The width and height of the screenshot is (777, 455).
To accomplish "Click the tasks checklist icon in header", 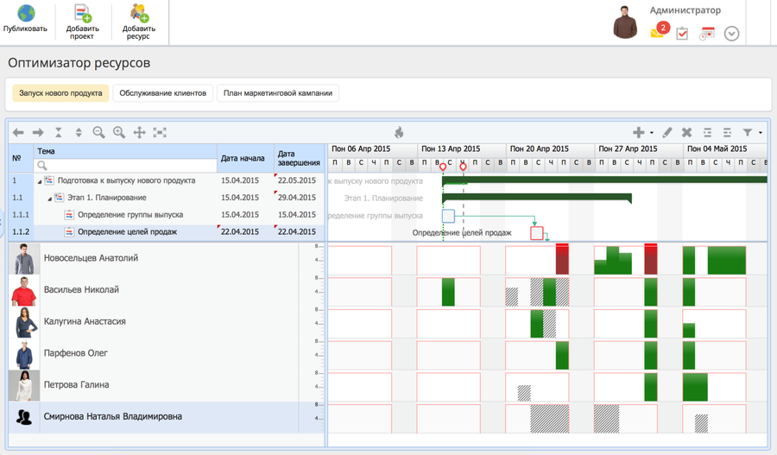I will pos(682,34).
